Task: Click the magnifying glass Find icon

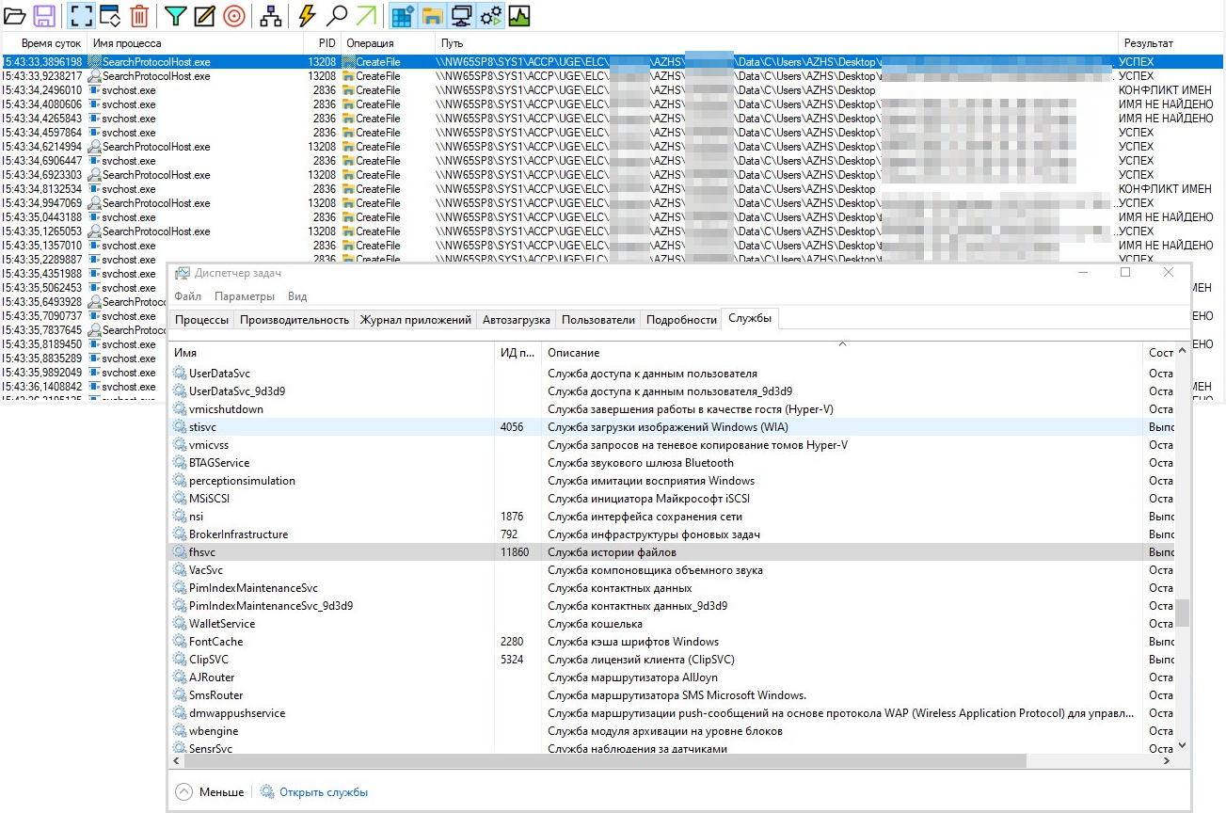Action: tap(336, 15)
